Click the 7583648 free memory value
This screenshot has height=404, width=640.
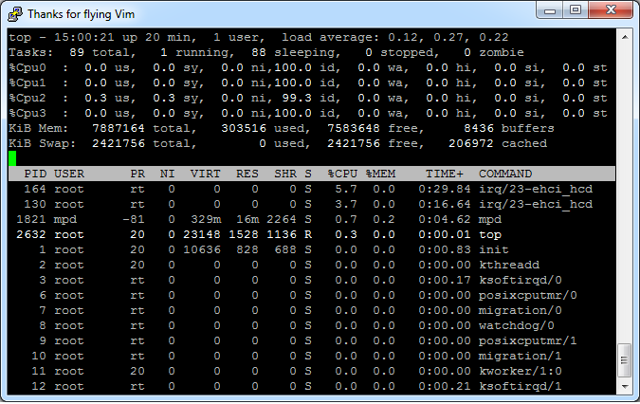354,129
